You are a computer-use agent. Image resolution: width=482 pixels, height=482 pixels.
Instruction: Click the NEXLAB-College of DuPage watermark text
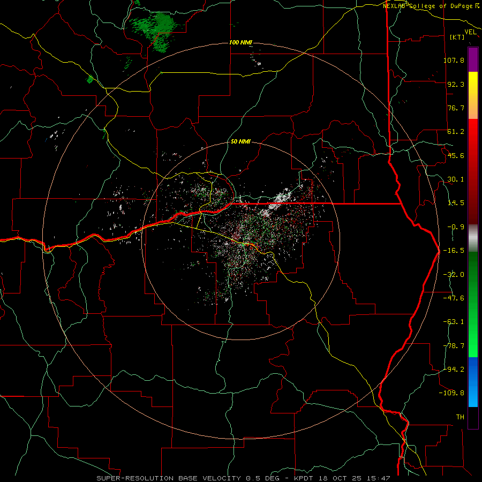431,6
